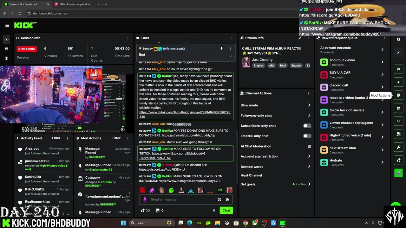Toggle Emotes-only chat switch

[x=307, y=136]
